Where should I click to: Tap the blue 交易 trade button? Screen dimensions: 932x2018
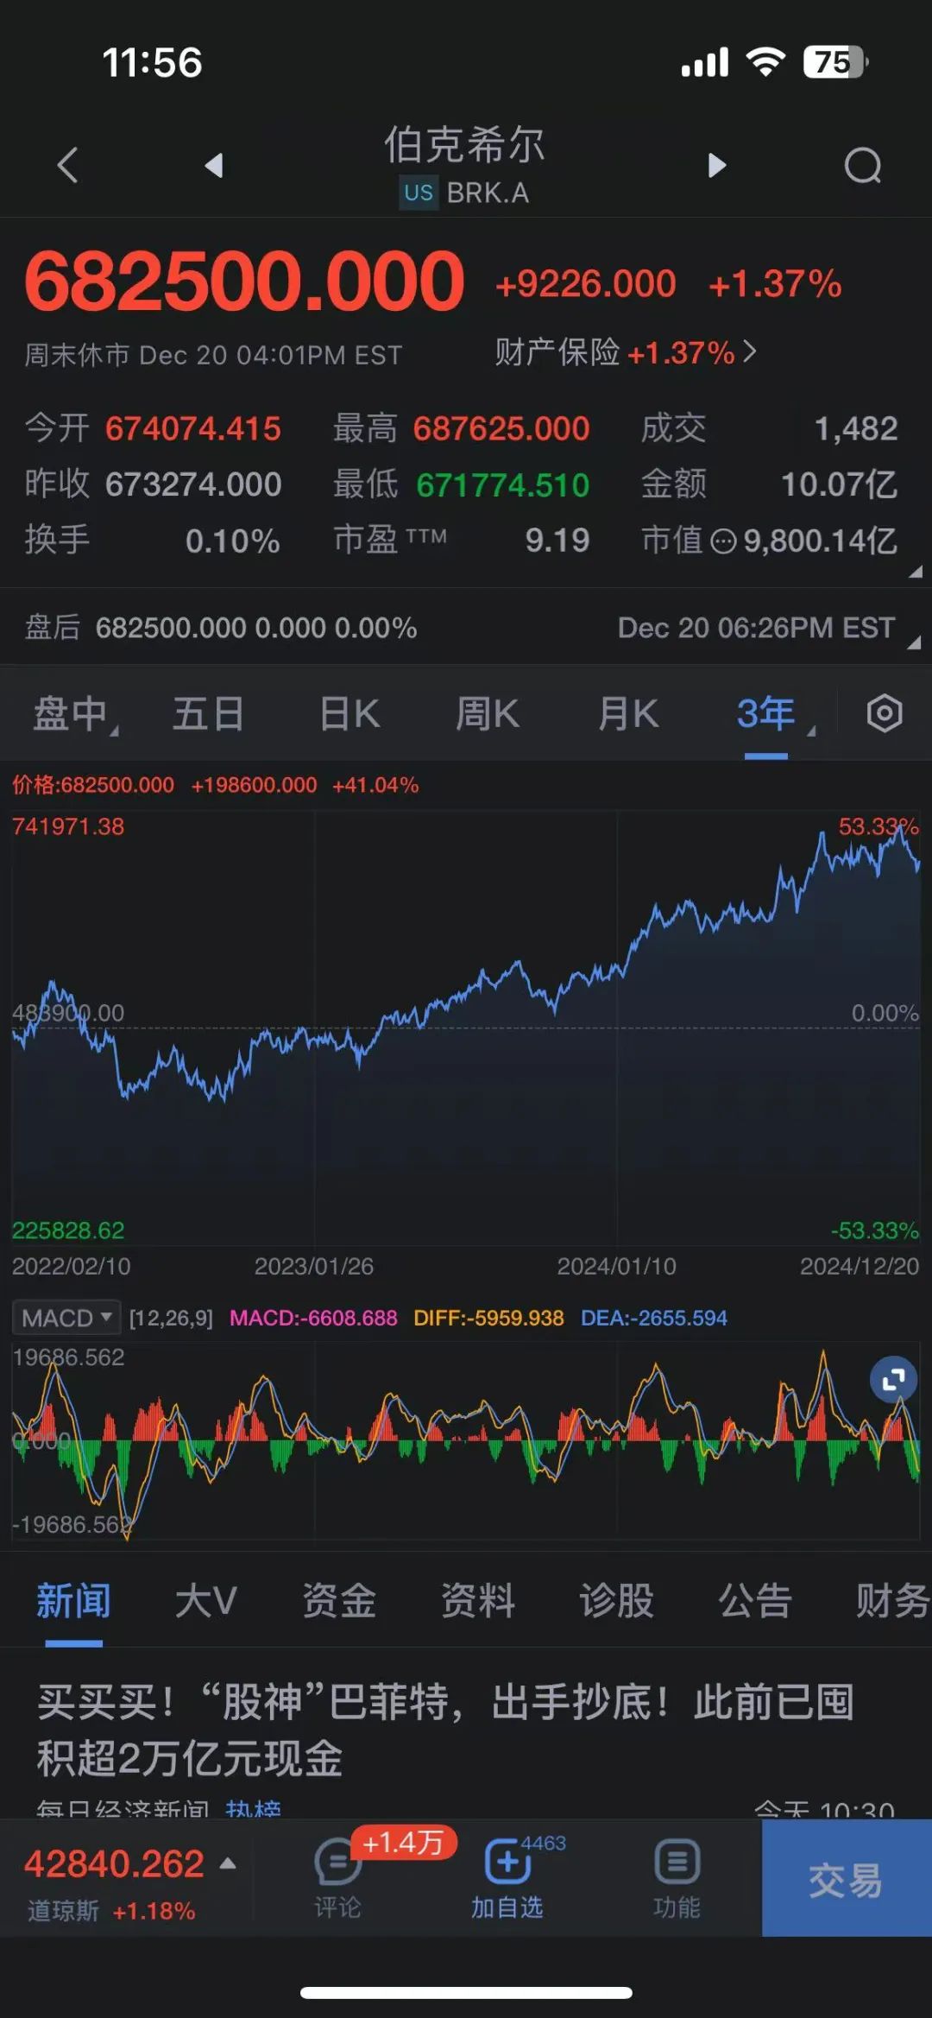coord(847,1880)
